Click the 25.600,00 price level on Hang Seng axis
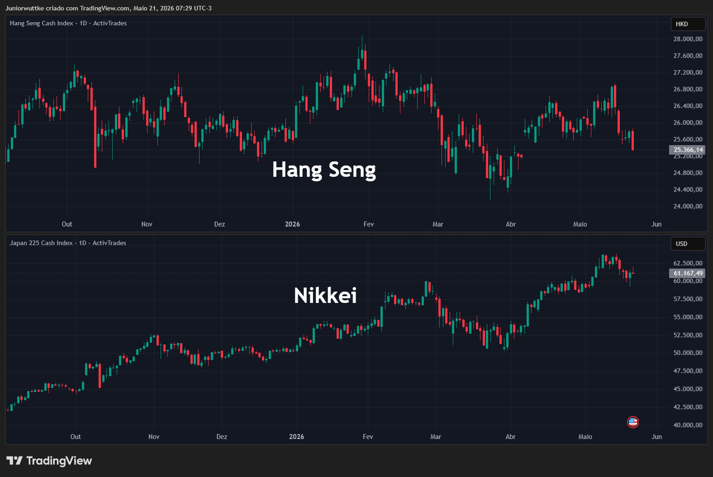Viewport: 713px width, 477px height. [x=688, y=139]
